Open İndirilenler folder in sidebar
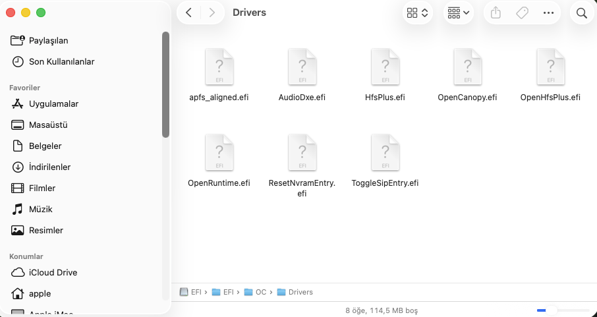Viewport: 597px width, 317px height. [x=49, y=167]
